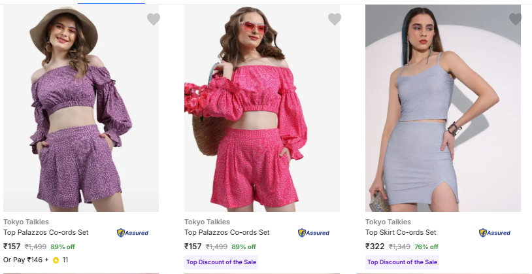Click the ₹322 price on skirt set
532x274 pixels.
click(x=375, y=247)
